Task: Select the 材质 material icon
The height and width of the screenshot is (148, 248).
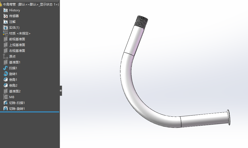Action: [x=6, y=33]
